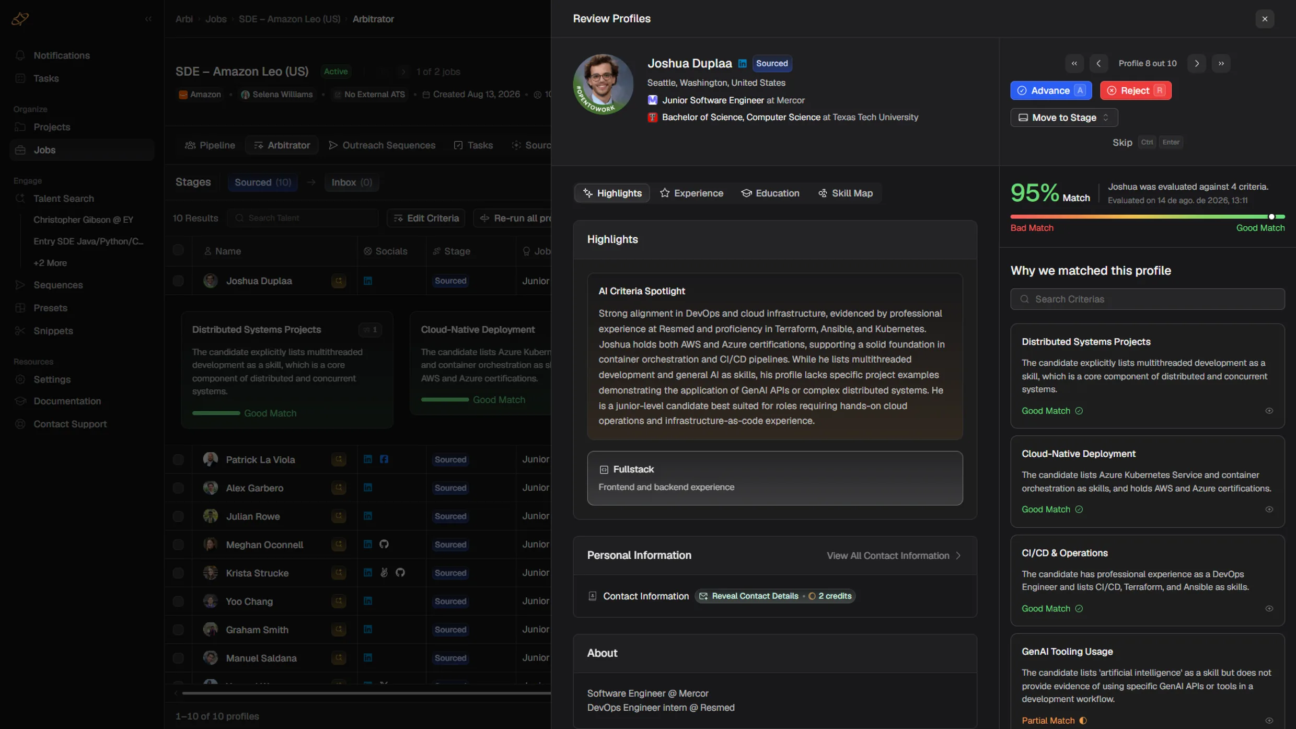This screenshot has width=1296, height=729.
Task: Click the Arbi logo icon
Action: point(20,19)
